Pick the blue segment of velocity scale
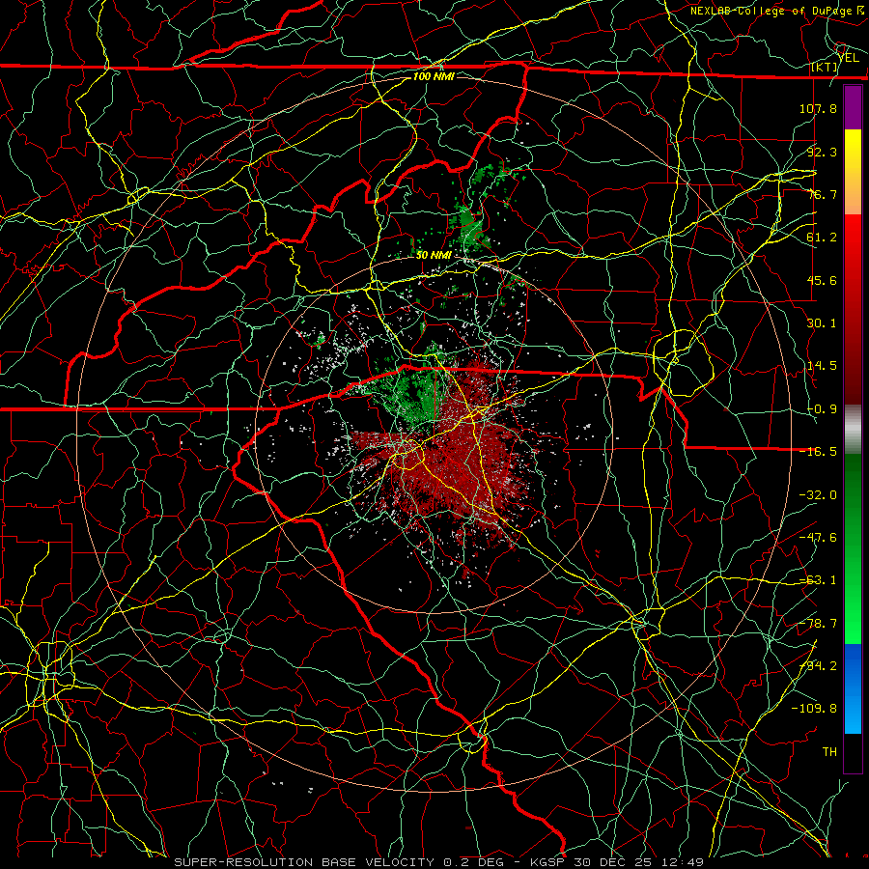Viewport: 869px width, 869px height. [853, 688]
